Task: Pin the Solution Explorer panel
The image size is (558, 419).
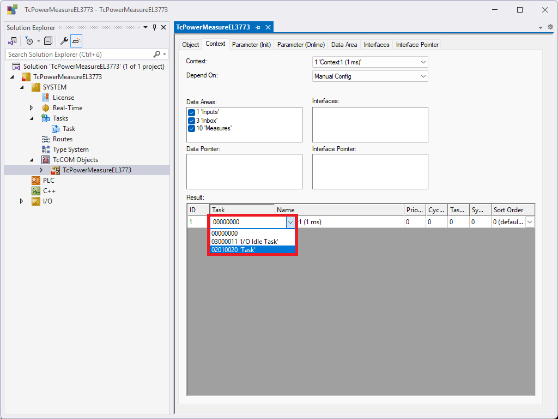Action: (x=154, y=27)
